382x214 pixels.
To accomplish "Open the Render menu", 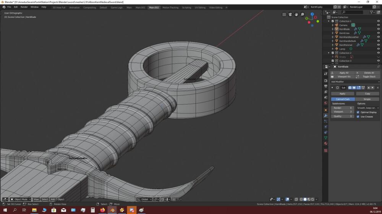I will (x=24, y=7).
